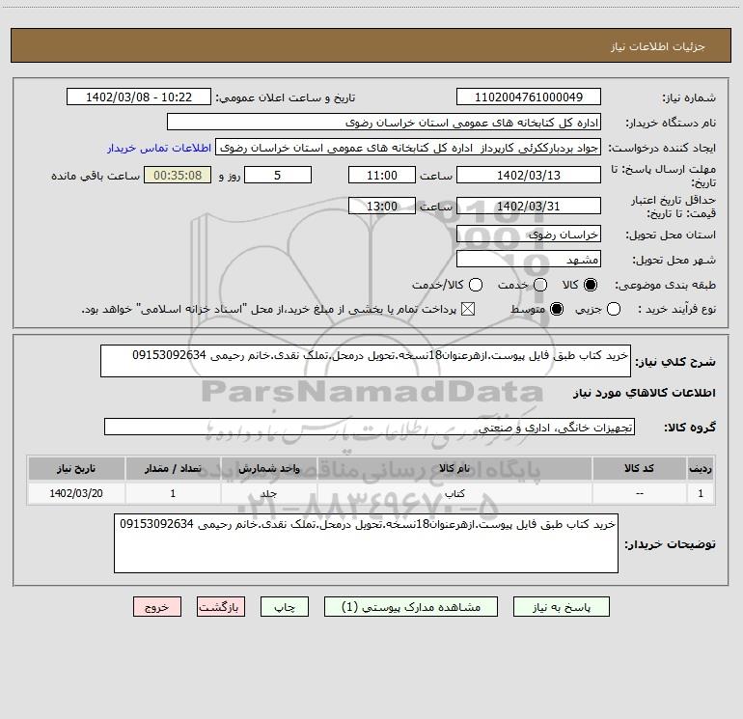Click the توضیحات خریدار text area
This screenshot has height=719, width=743.
tap(366, 543)
